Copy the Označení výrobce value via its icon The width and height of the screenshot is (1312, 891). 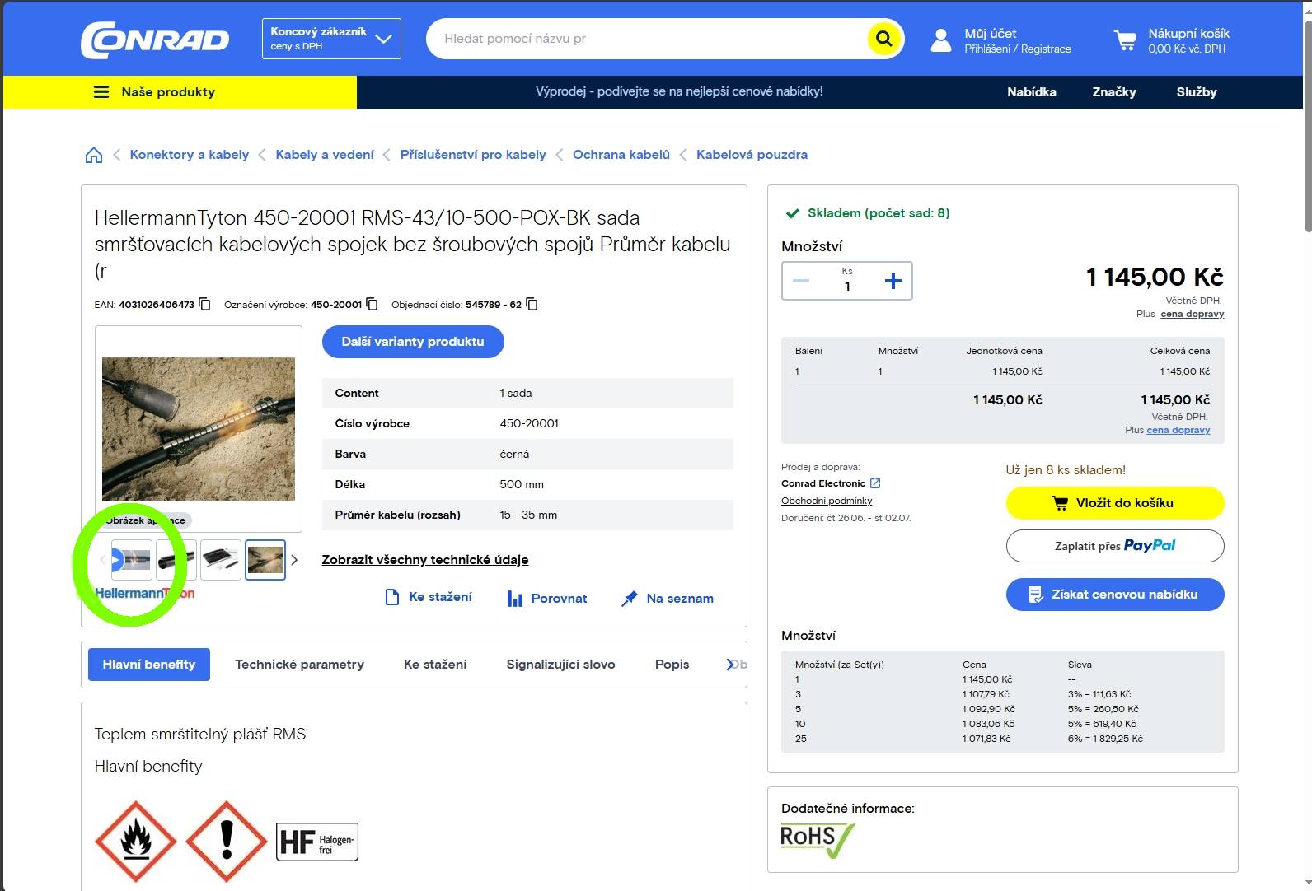pyautogui.click(x=373, y=304)
